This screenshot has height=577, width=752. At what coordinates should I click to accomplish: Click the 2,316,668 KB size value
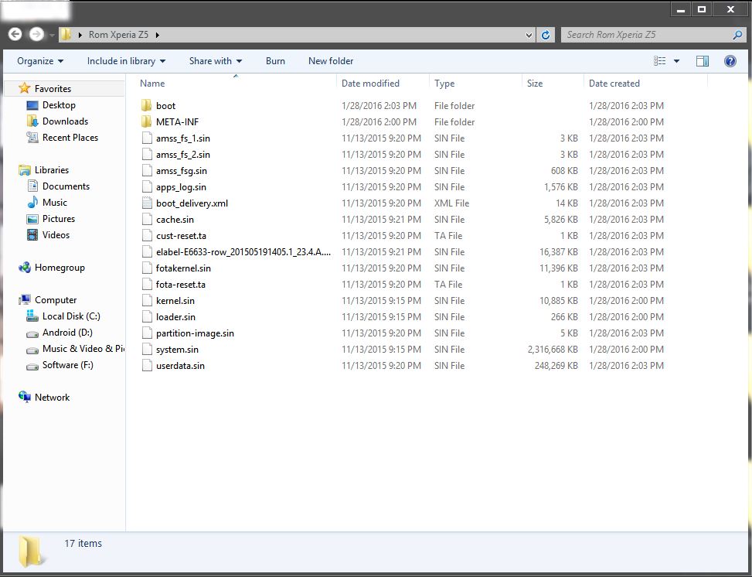point(553,350)
